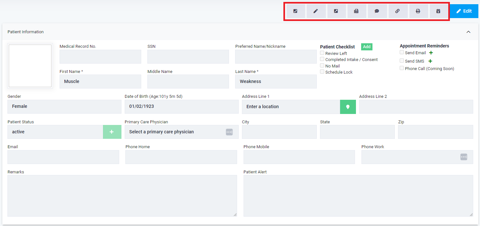The image size is (480, 226).
Task: Toggle the Review Left checkbox
Action: (x=322, y=53)
